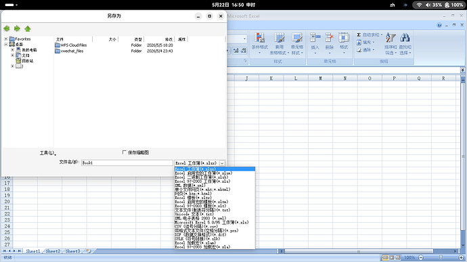Click the file type combo box arrow

(x=222, y=163)
